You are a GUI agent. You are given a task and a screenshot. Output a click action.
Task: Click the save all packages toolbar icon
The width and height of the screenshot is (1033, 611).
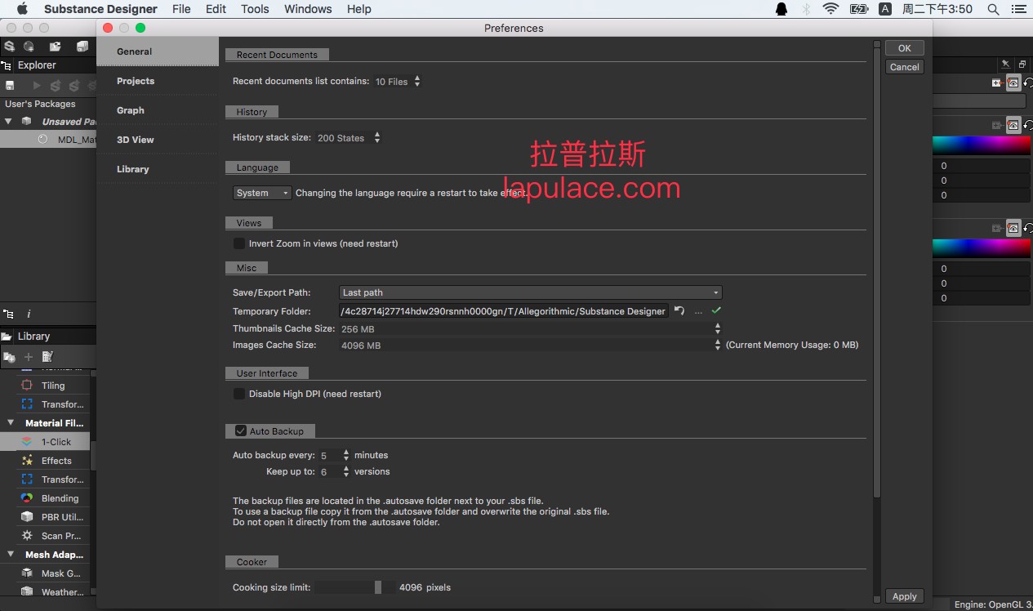pyautogui.click(x=82, y=47)
